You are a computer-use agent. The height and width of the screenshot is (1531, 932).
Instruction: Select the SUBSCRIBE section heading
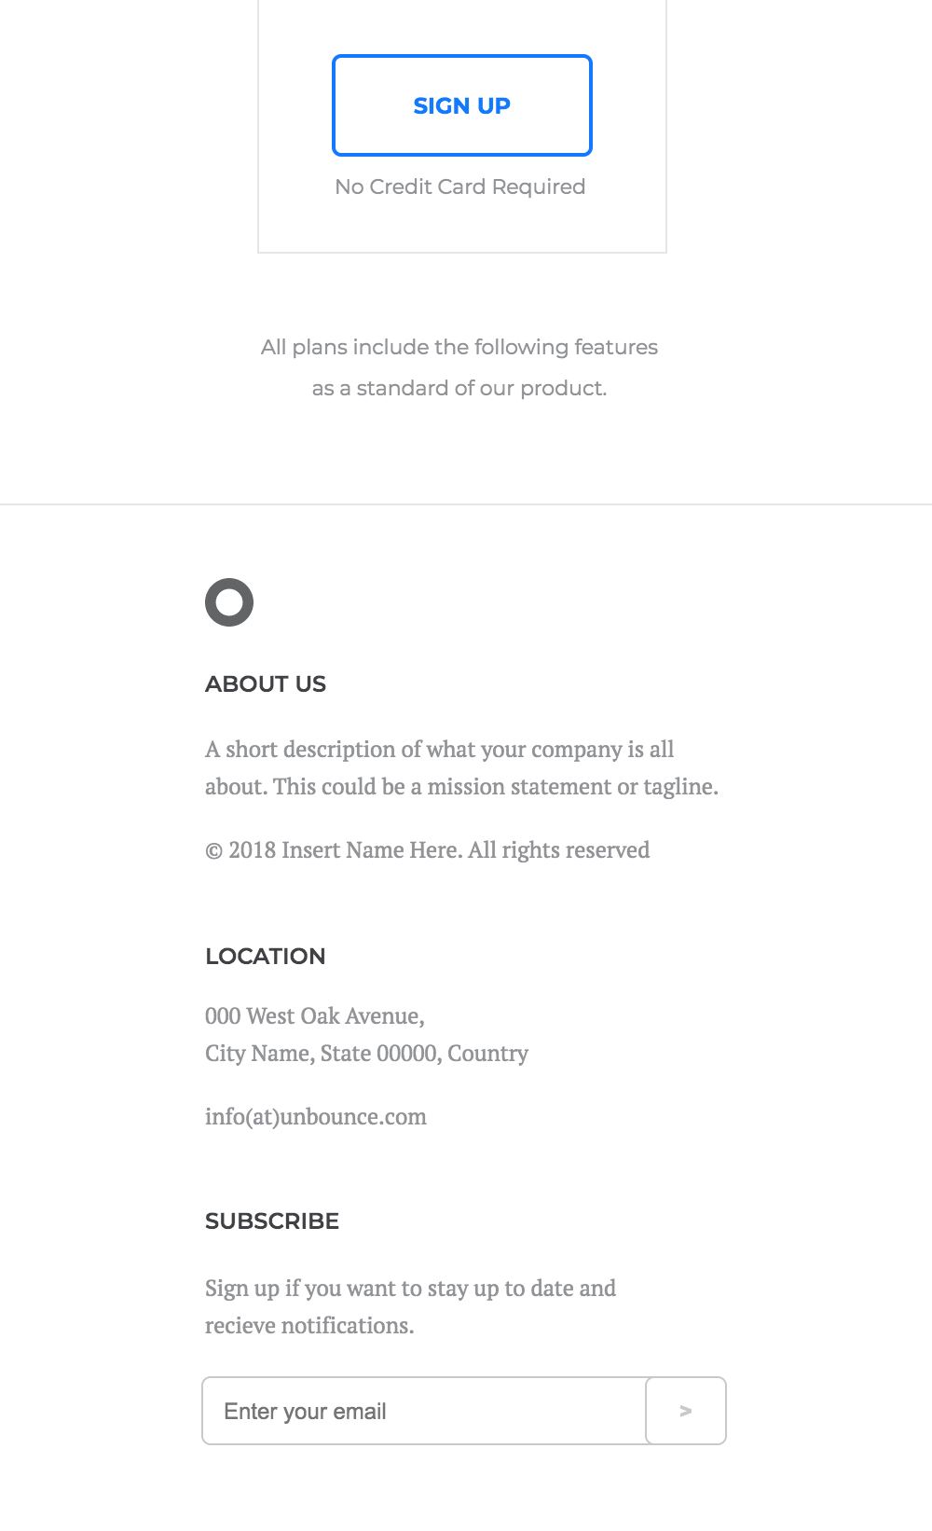point(272,1221)
